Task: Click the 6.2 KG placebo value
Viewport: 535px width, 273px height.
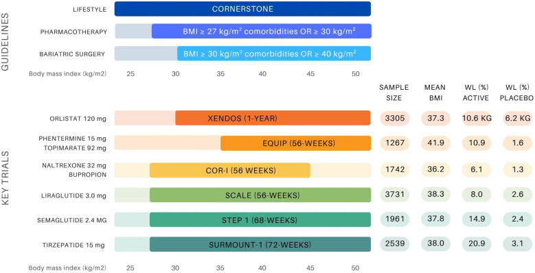Action: 518,118
